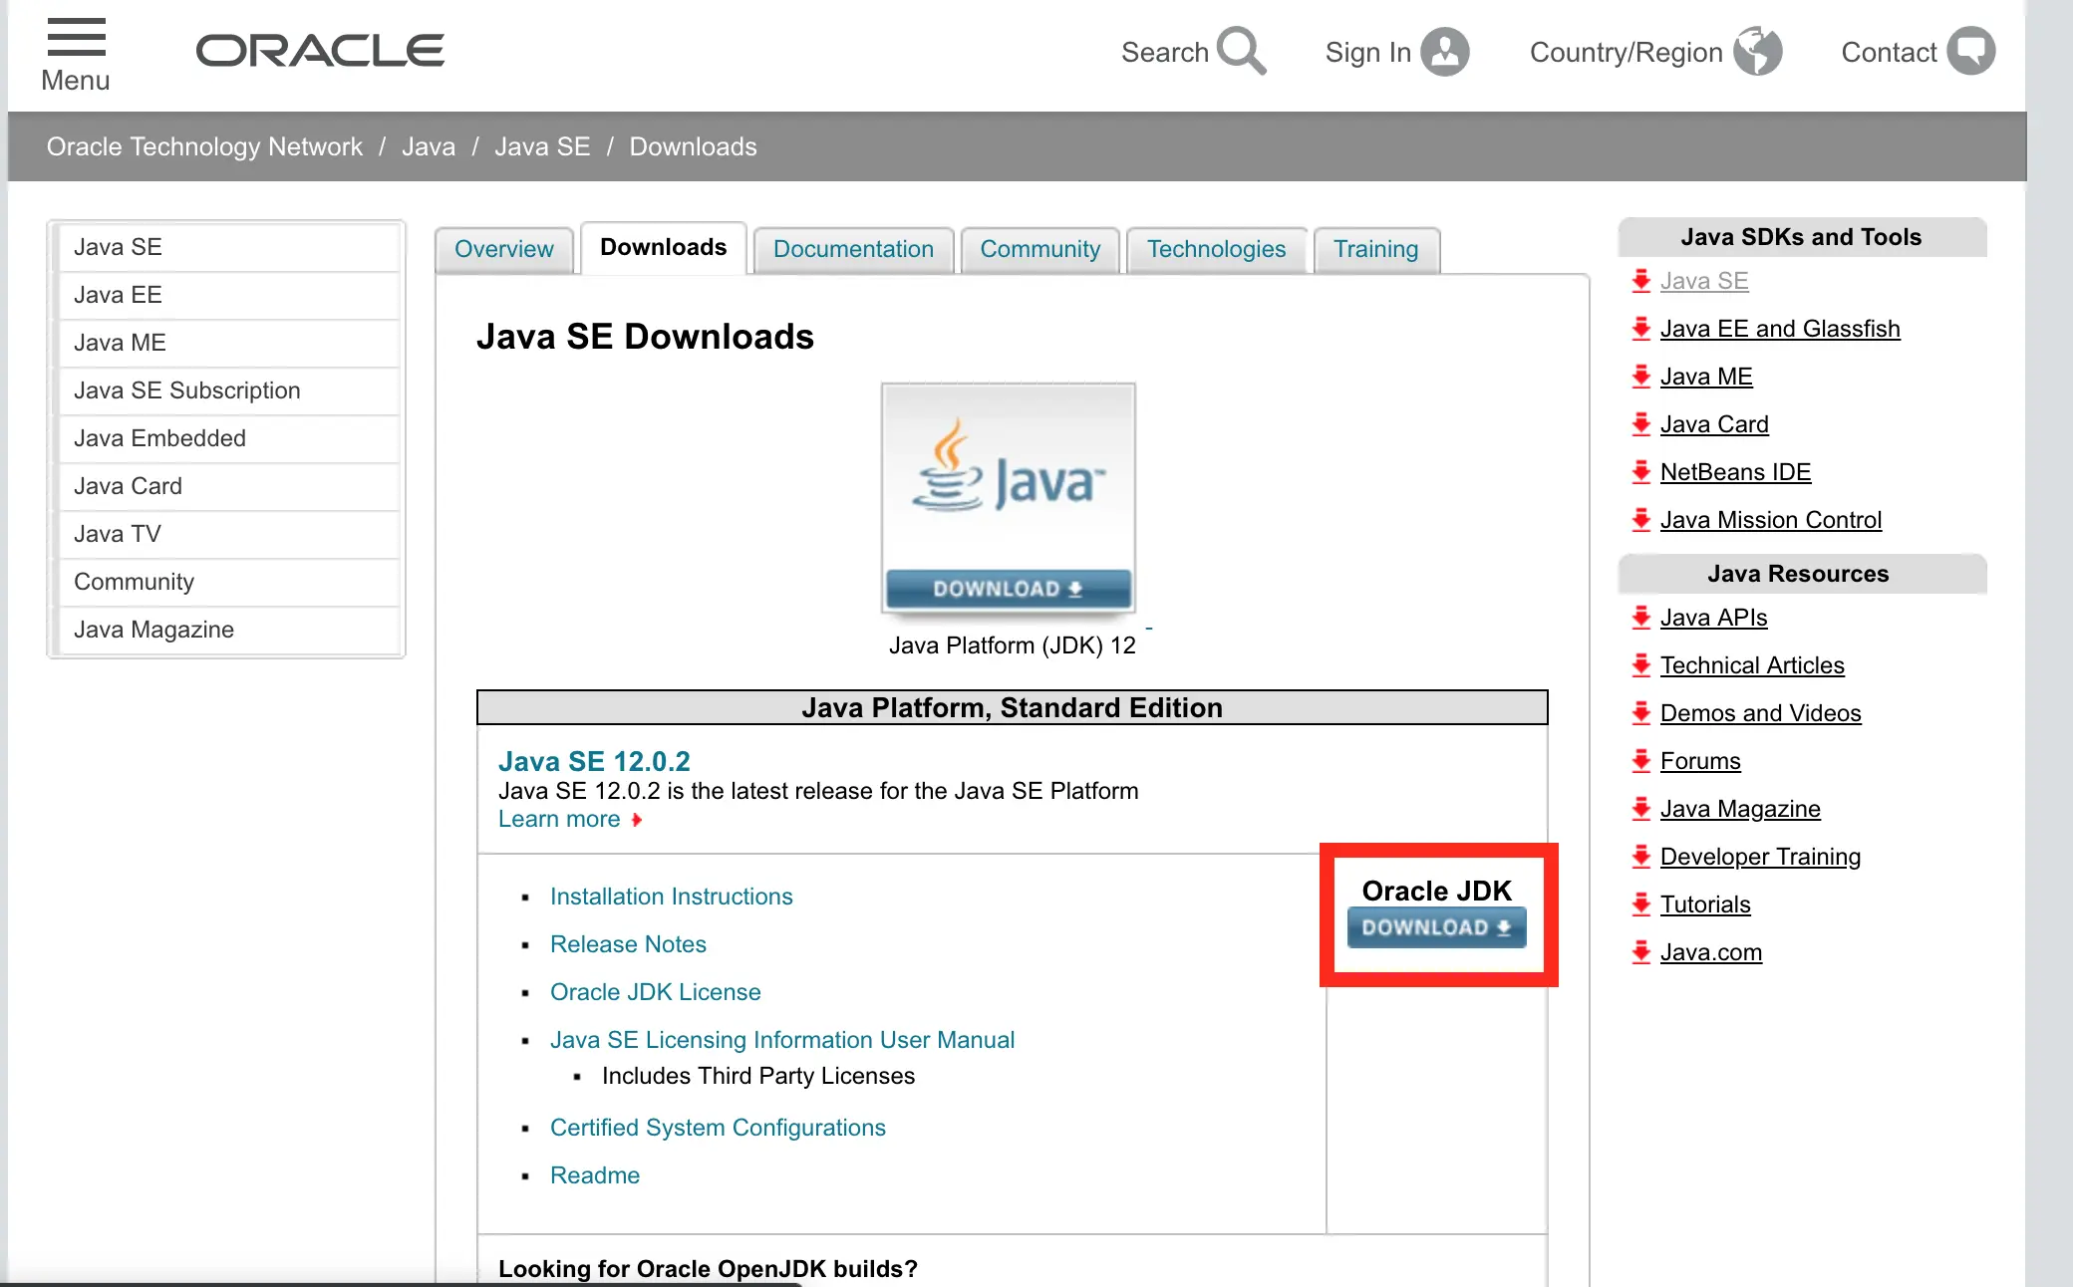Open the Installation Instructions link
2073x1287 pixels.
pyautogui.click(x=671, y=897)
